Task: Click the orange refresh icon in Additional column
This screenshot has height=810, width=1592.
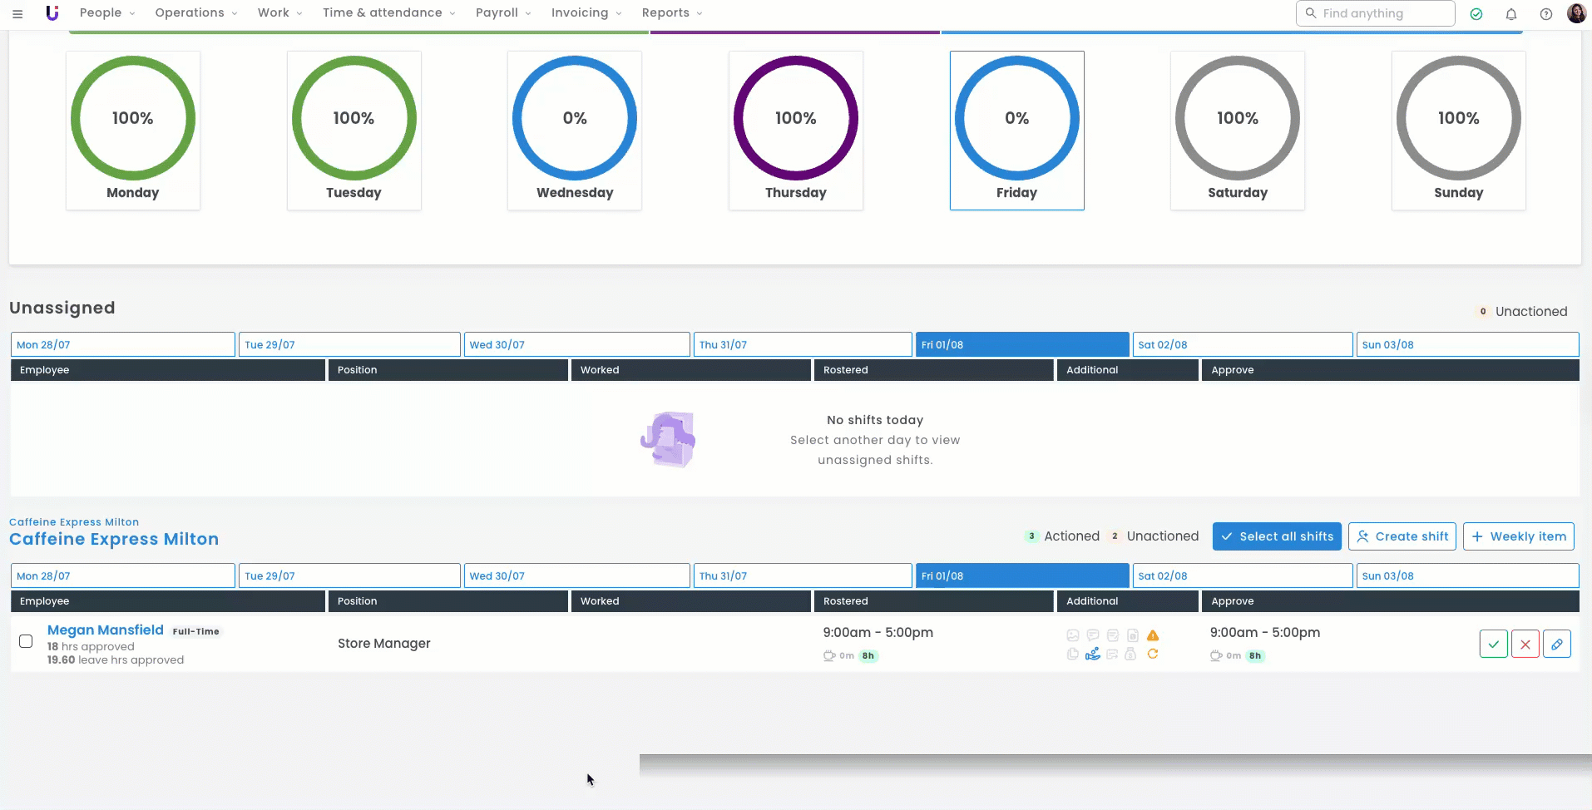Action: pyautogui.click(x=1153, y=654)
